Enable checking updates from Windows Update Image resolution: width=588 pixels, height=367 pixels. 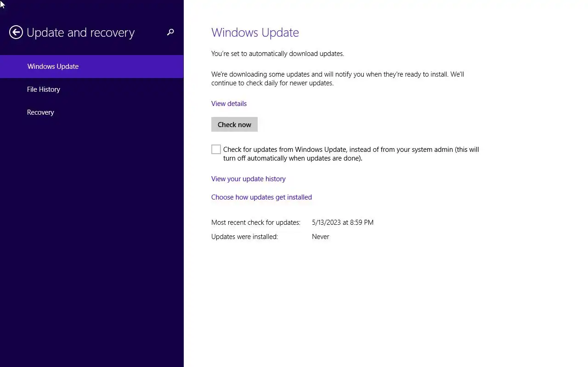click(216, 150)
